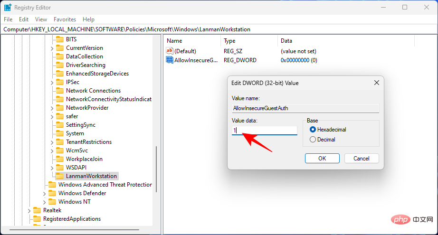This screenshot has width=438, height=235.
Task: Click the TenantRestrictions folder icon
Action: tap(60, 142)
